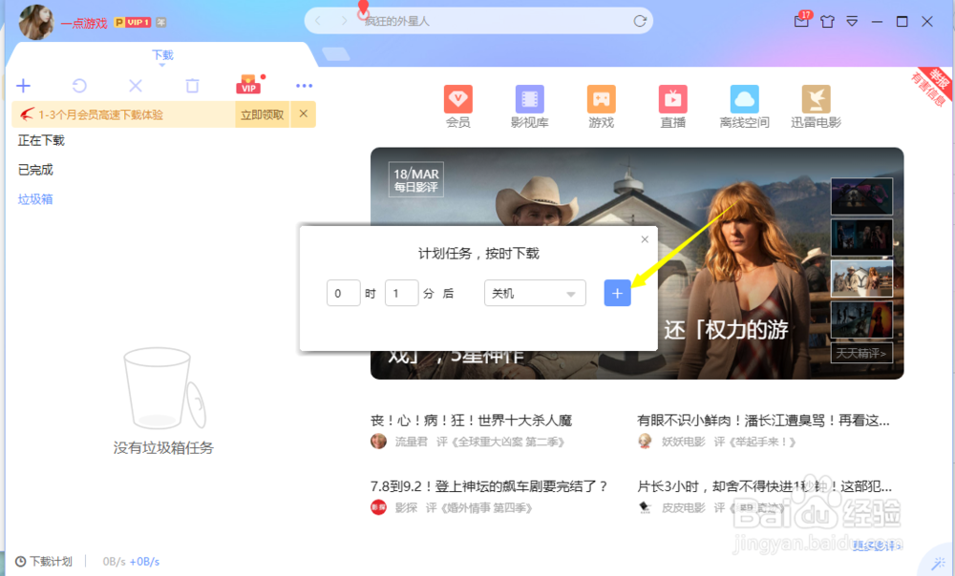
Task: Click the X cancel icon in the download toolbar
Action: (136, 85)
